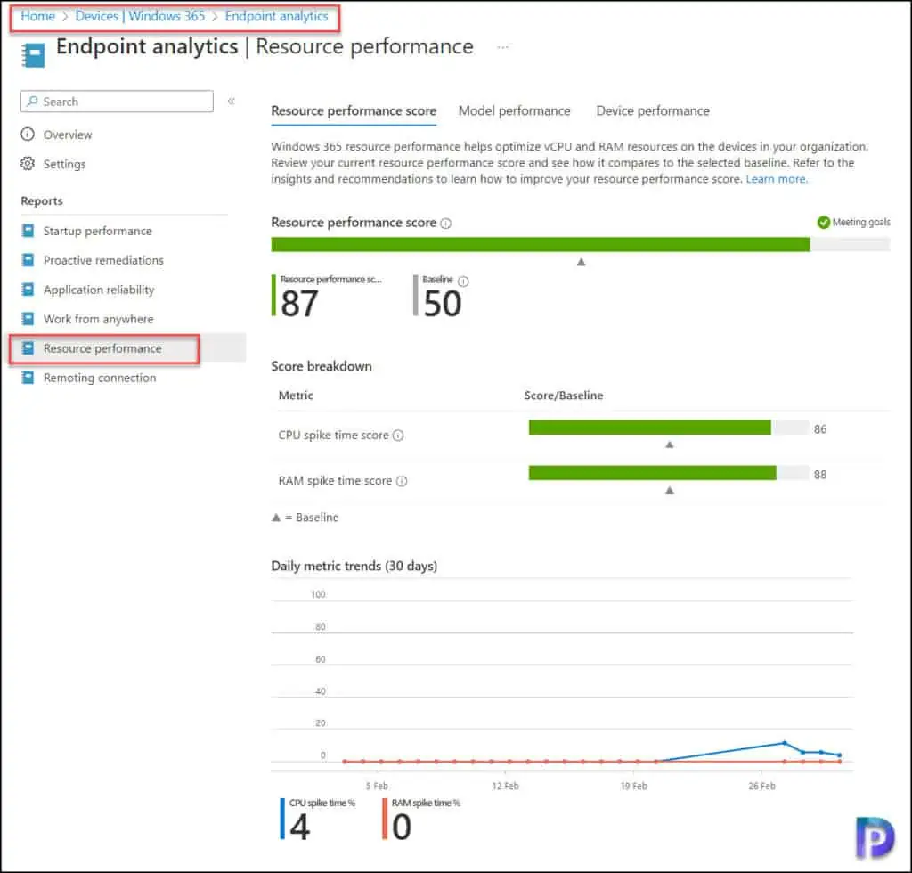This screenshot has width=912, height=873.
Task: Click the Startup performance report icon
Action: click(28, 231)
